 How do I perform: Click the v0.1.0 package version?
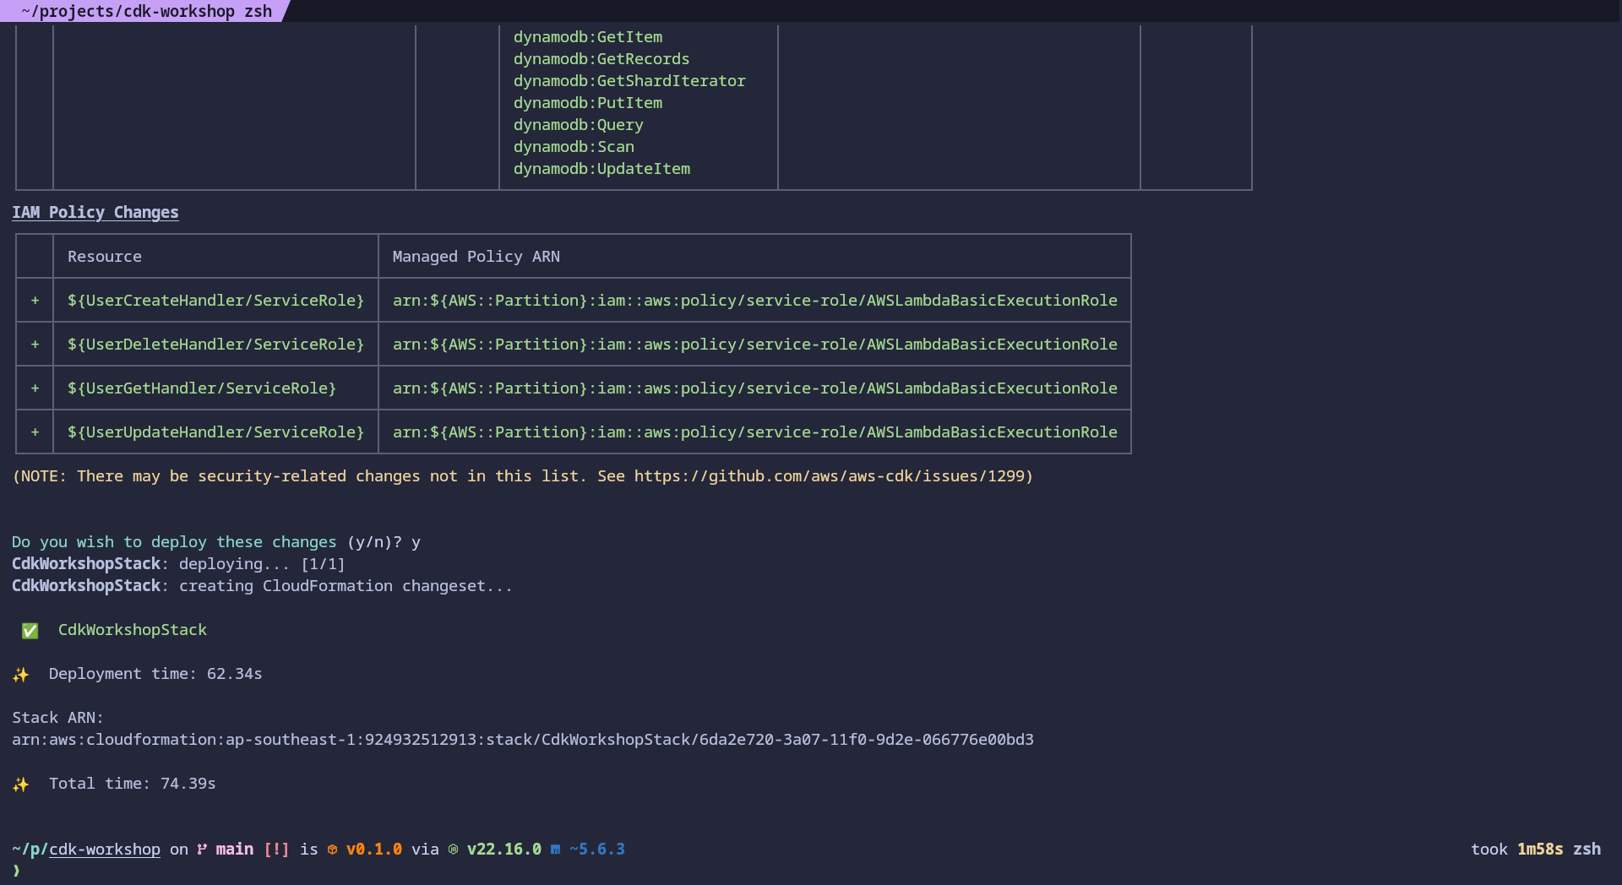pyautogui.click(x=374, y=850)
